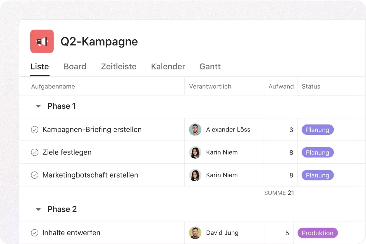The width and height of the screenshot is (366, 244).
Task: Click the Produktion status badge
Action: click(x=317, y=233)
